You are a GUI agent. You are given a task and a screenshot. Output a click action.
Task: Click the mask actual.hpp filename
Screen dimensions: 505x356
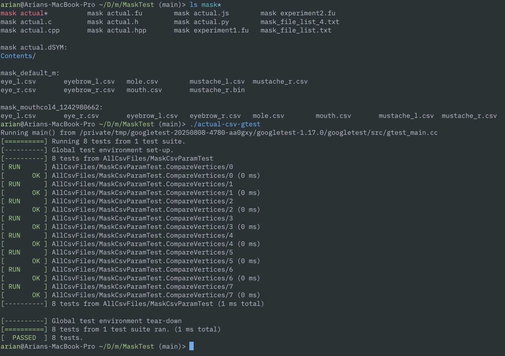(117, 30)
